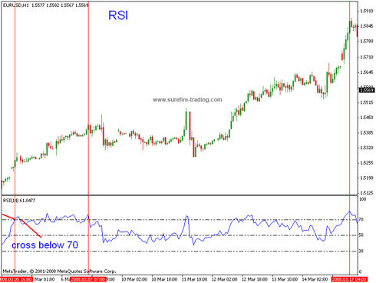Click the 12 Mar 18:00 time label
The width and height of the screenshot is (376, 283).
pyautogui.click(x=255, y=279)
